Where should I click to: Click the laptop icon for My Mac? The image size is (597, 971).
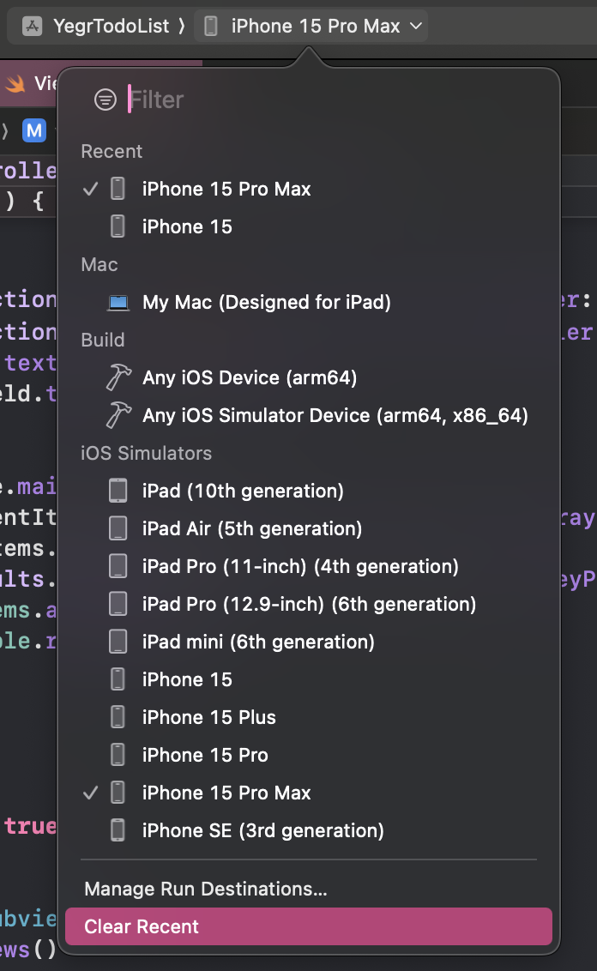tap(118, 302)
